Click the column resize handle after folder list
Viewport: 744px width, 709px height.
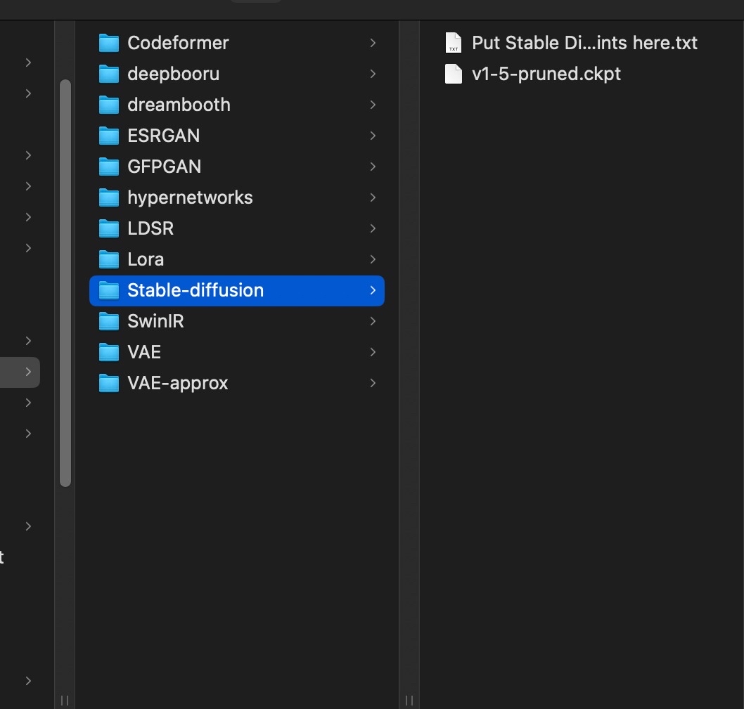(x=409, y=700)
